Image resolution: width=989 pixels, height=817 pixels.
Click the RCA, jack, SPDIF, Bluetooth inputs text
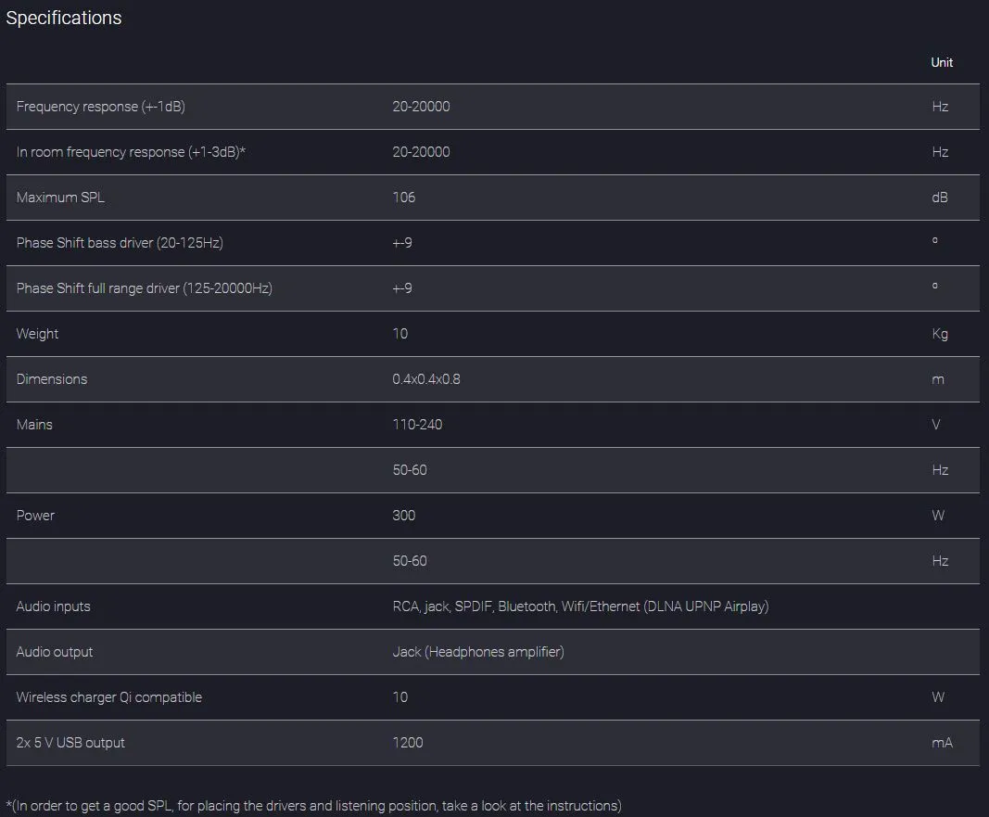[580, 606]
